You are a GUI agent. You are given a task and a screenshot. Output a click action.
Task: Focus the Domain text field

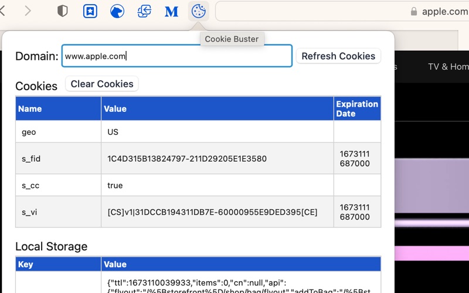[x=176, y=56]
